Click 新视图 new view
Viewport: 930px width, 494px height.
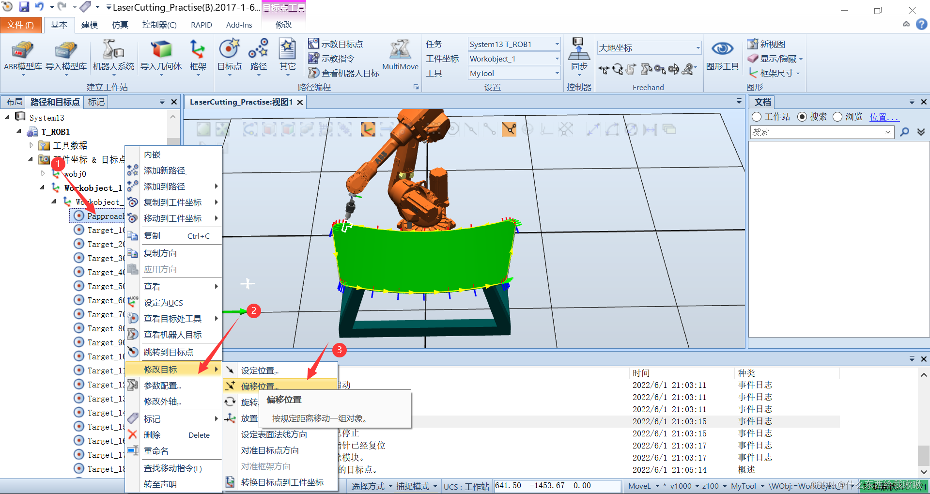coord(766,44)
